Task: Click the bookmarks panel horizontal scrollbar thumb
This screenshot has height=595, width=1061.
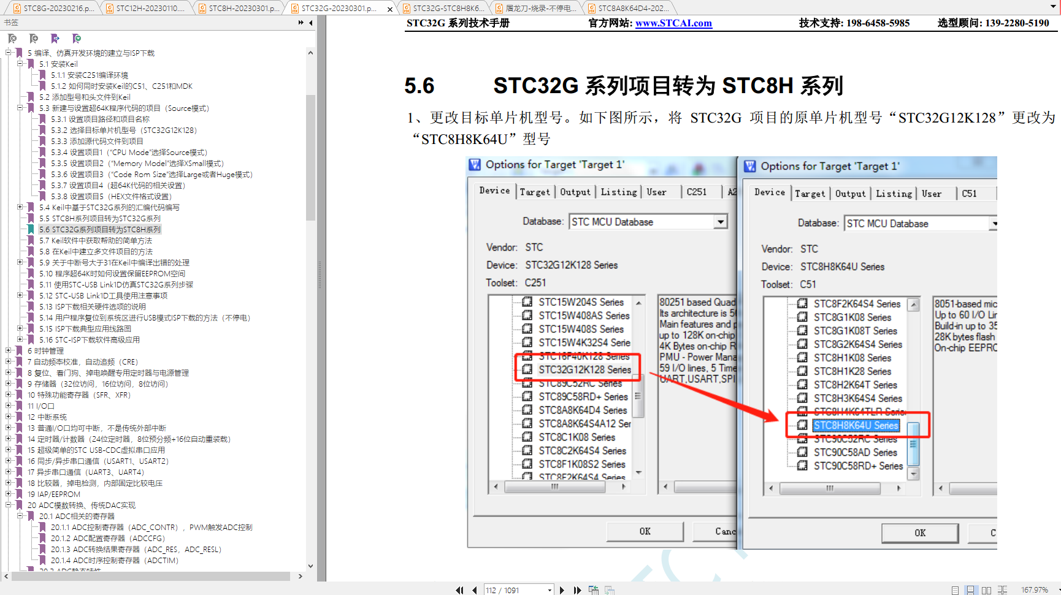Action: coord(150,577)
